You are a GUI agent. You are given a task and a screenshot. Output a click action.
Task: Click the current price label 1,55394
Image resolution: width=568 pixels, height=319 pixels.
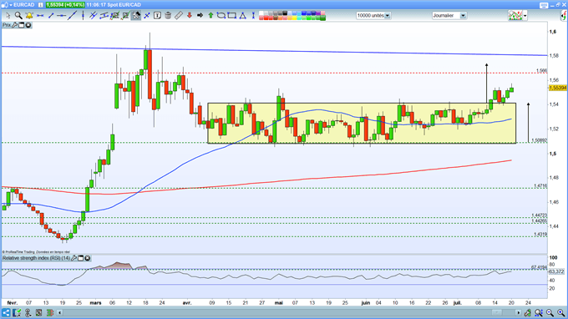click(557, 88)
